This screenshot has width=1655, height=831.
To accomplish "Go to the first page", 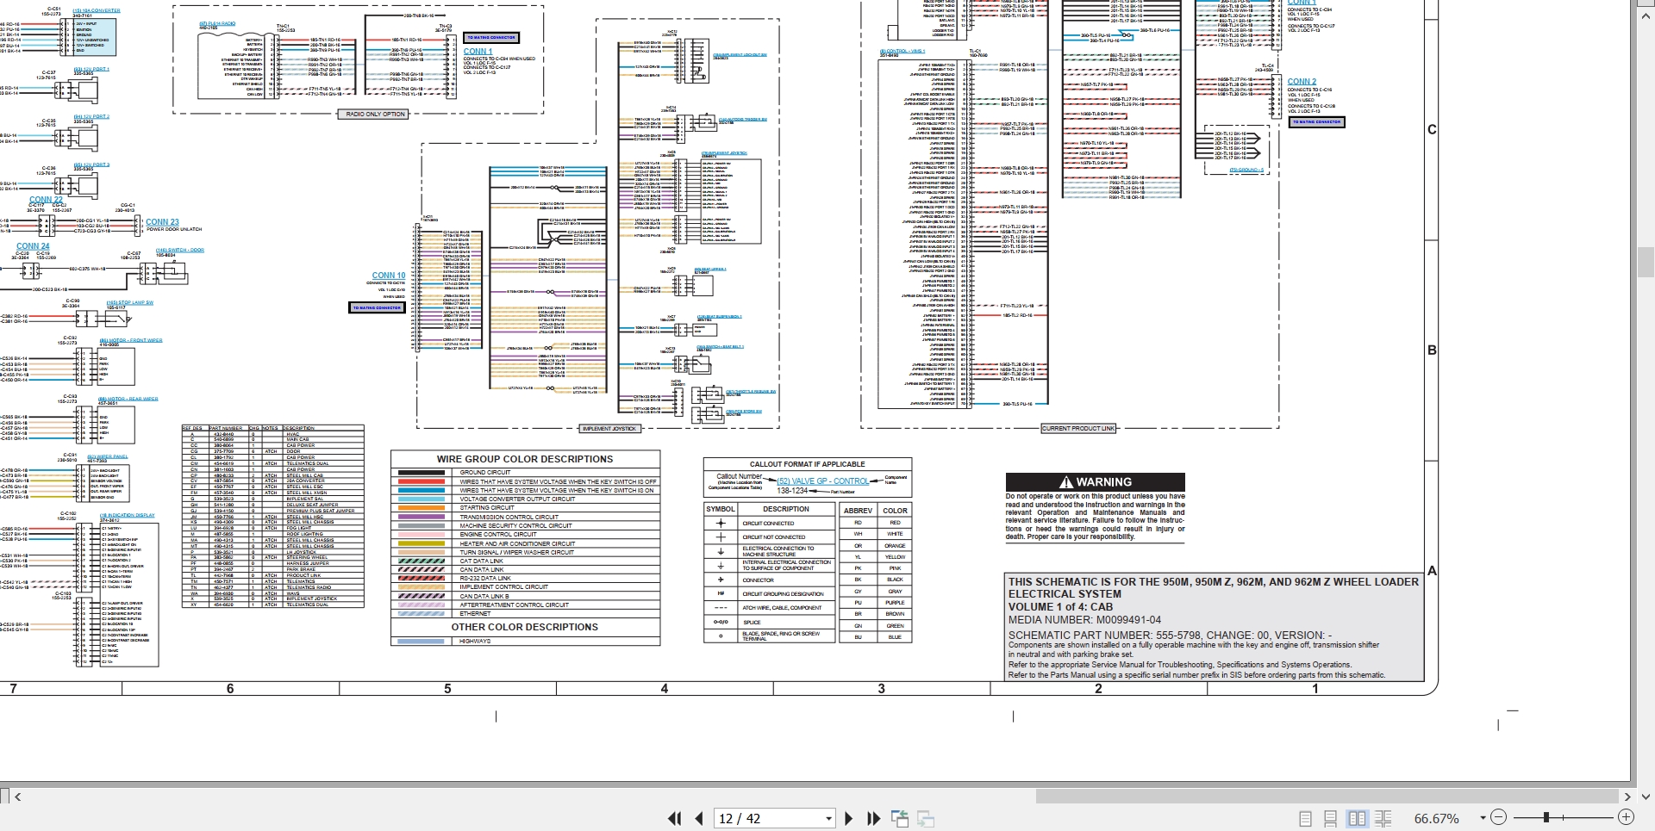I will pyautogui.click(x=675, y=818).
